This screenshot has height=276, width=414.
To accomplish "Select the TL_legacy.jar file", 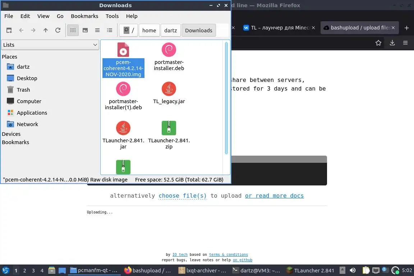I will pos(169,93).
